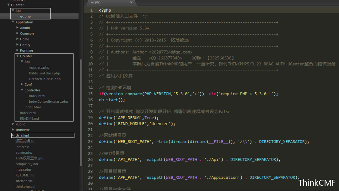The image size is (339, 191).
Task: Open README.md inside Ucenter folder
Action: (x=30, y=118)
